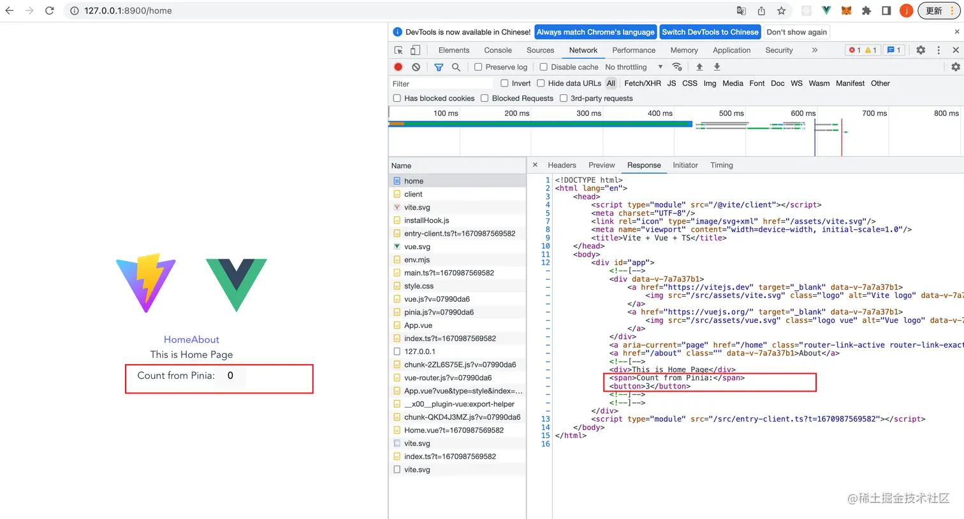Open the No throttling dropdown
This screenshot has height=519, width=964.
[634, 67]
